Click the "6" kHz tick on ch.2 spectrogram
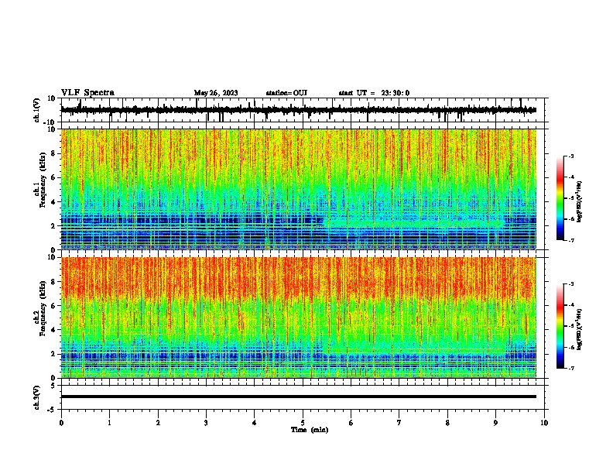This screenshot has height=474, width=613. click(54, 306)
